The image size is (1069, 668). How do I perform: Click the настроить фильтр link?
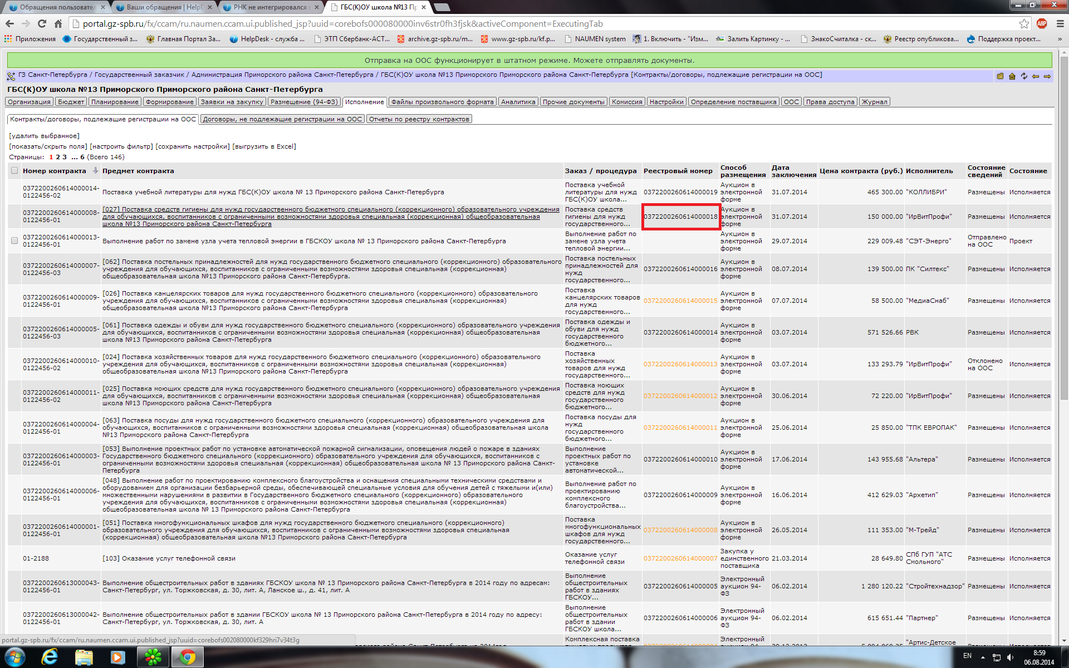click(121, 146)
